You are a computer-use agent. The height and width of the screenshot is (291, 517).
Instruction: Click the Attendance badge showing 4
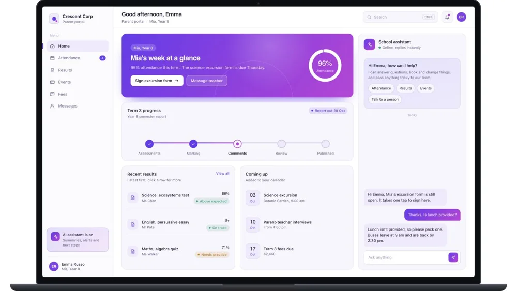click(102, 58)
